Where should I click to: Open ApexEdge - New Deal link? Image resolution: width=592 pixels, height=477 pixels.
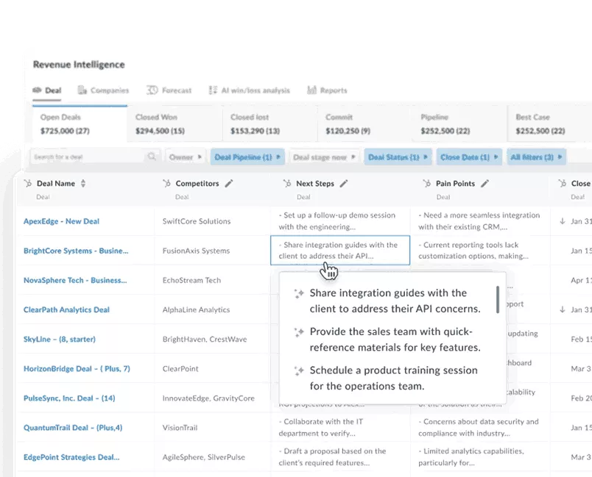pos(61,221)
